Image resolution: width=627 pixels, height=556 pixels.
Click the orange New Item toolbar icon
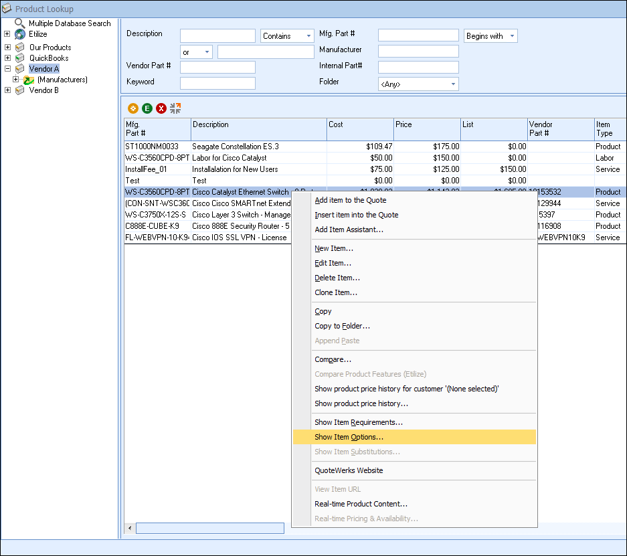(x=133, y=108)
